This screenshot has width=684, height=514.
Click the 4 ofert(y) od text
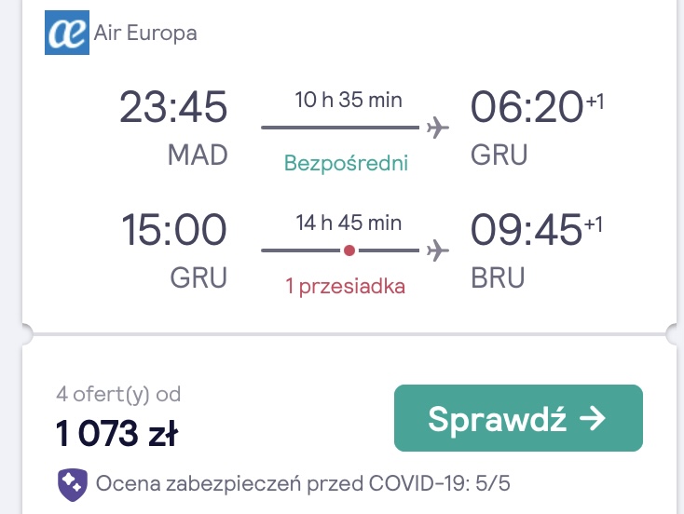pos(118,395)
